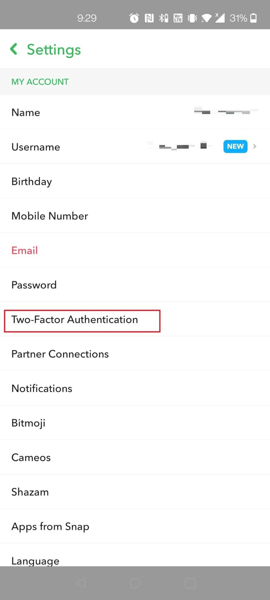Screen dimensions: 270x600
Task: Select Mobile Number option
Action: (135, 216)
